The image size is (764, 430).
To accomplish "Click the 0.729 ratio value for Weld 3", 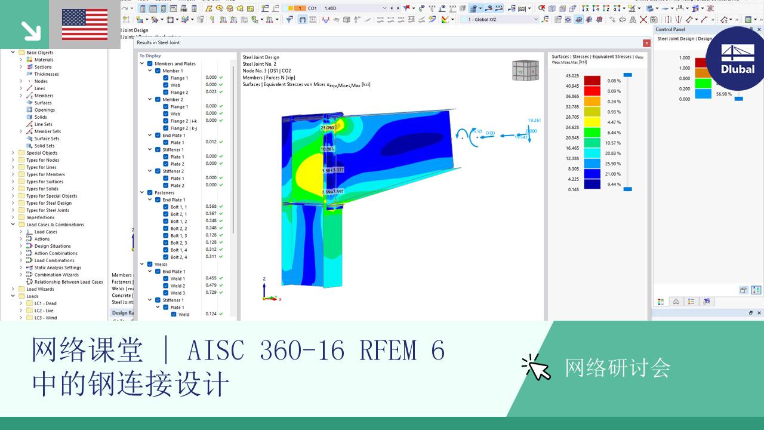I will tap(211, 293).
